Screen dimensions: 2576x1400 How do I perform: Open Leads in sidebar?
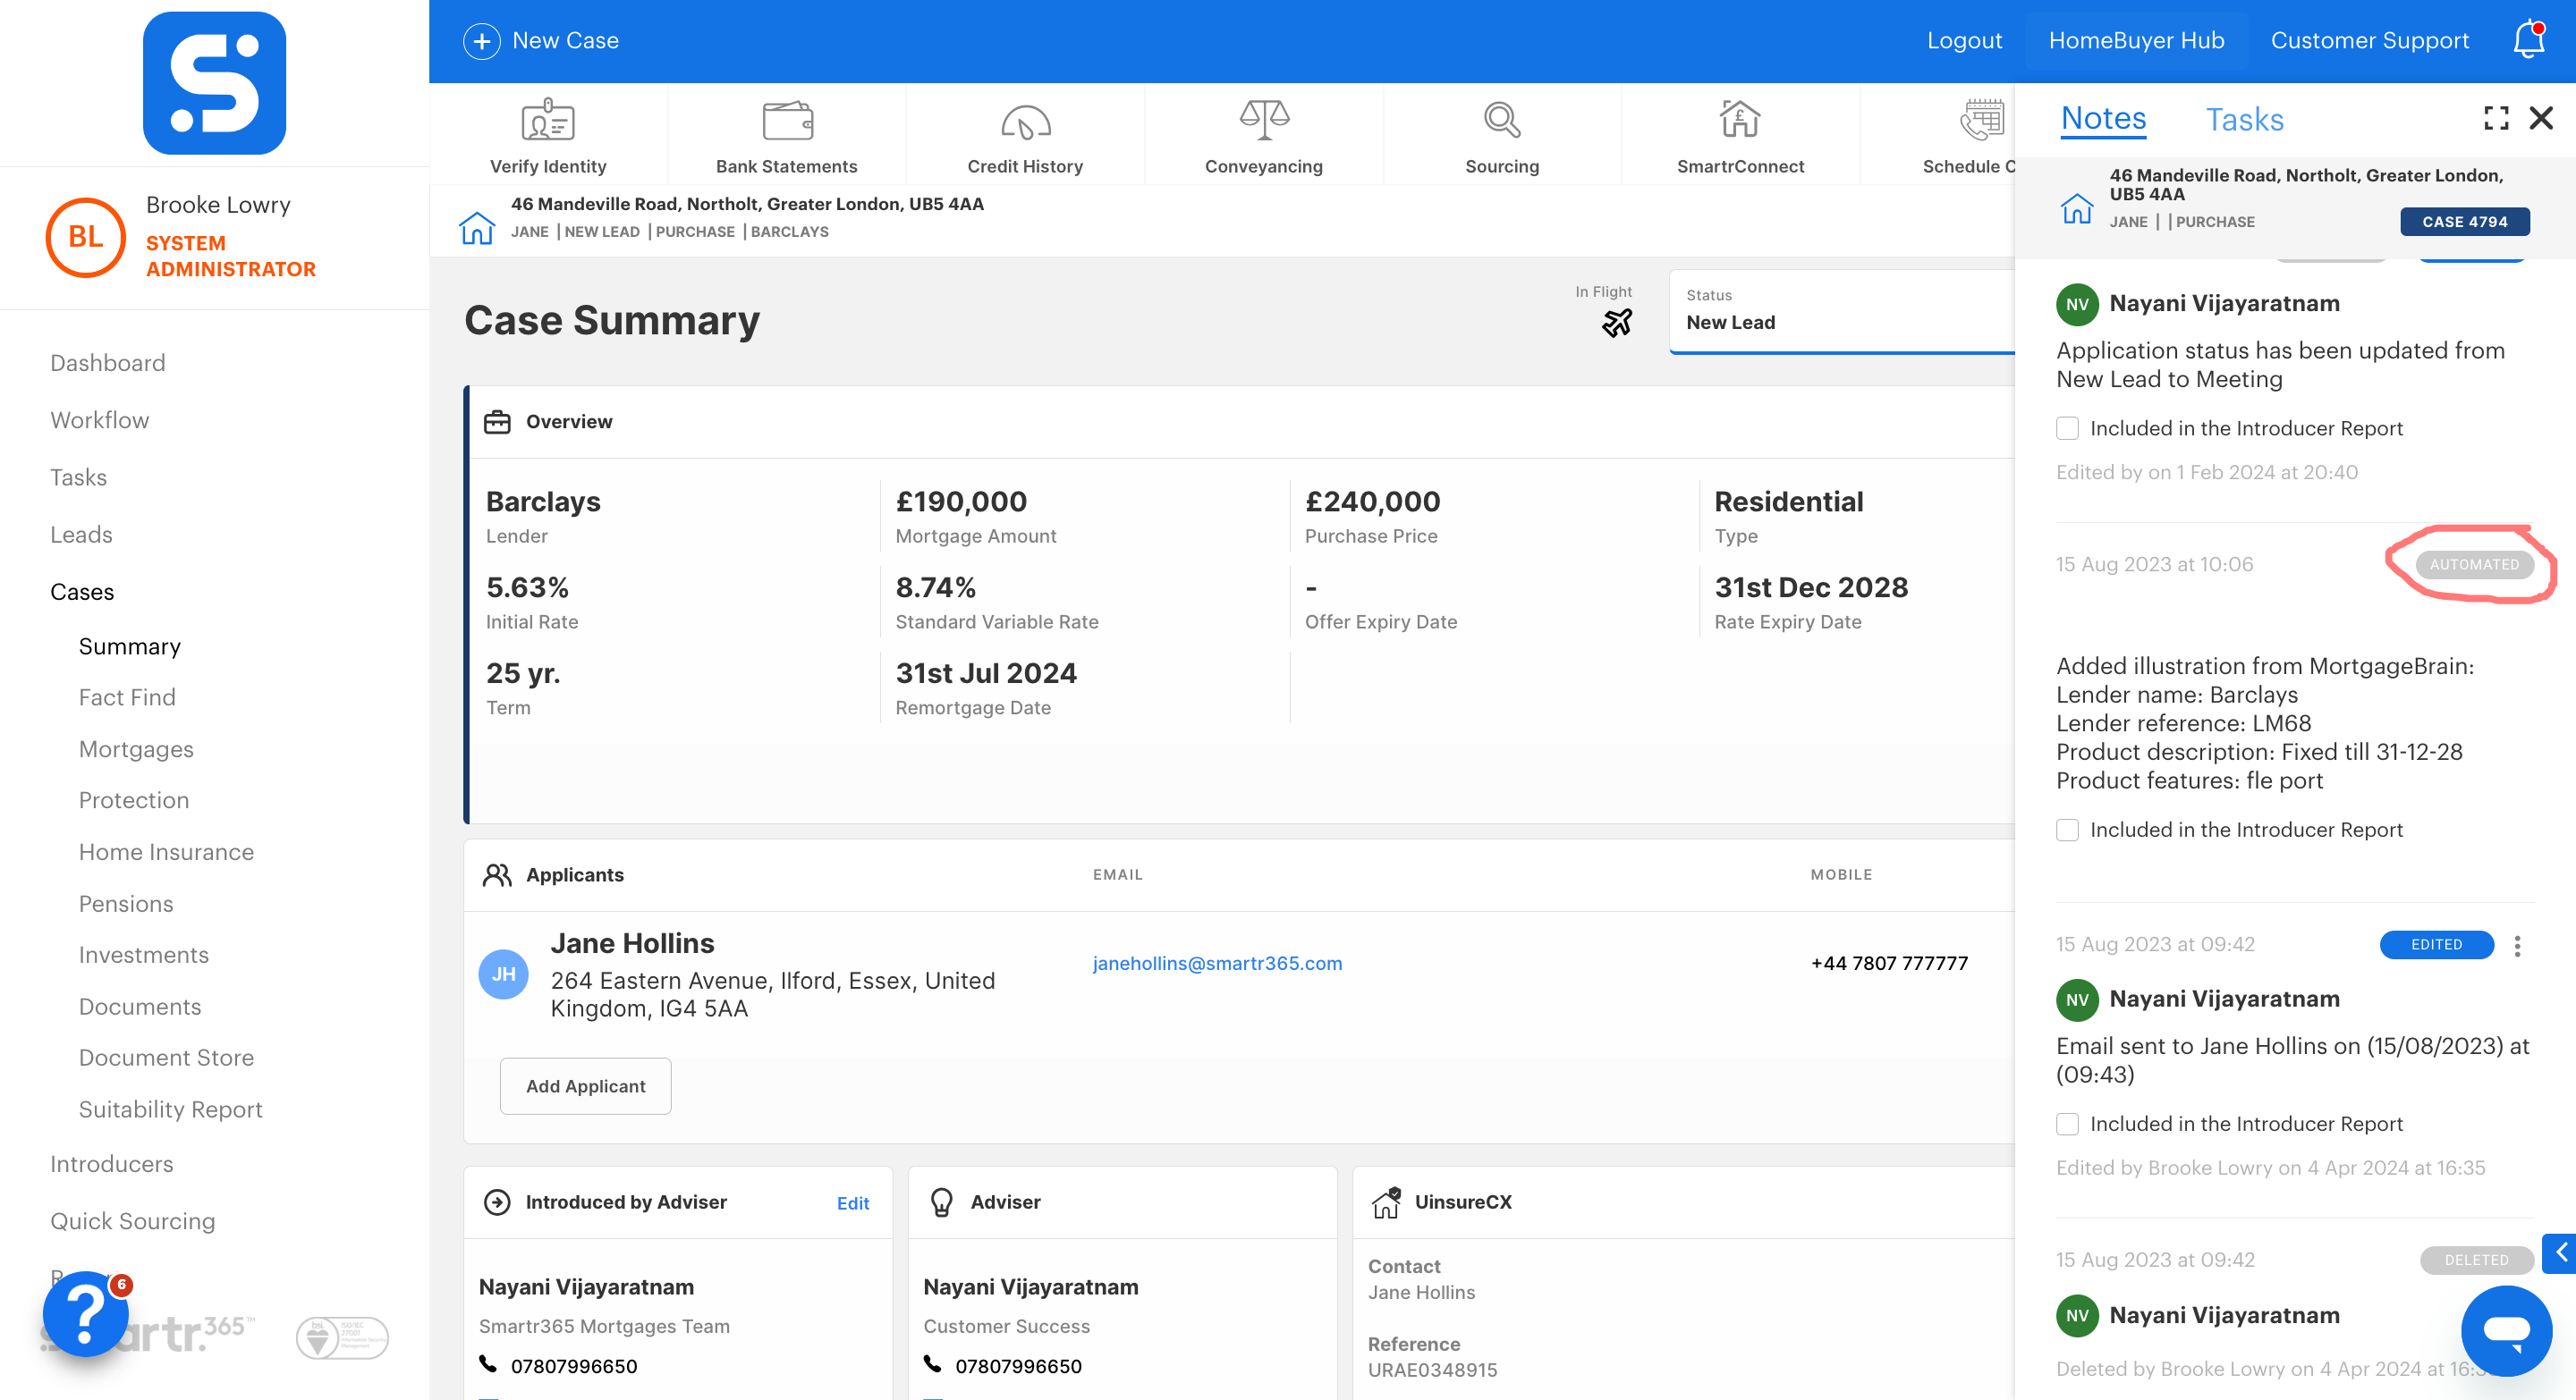point(81,535)
